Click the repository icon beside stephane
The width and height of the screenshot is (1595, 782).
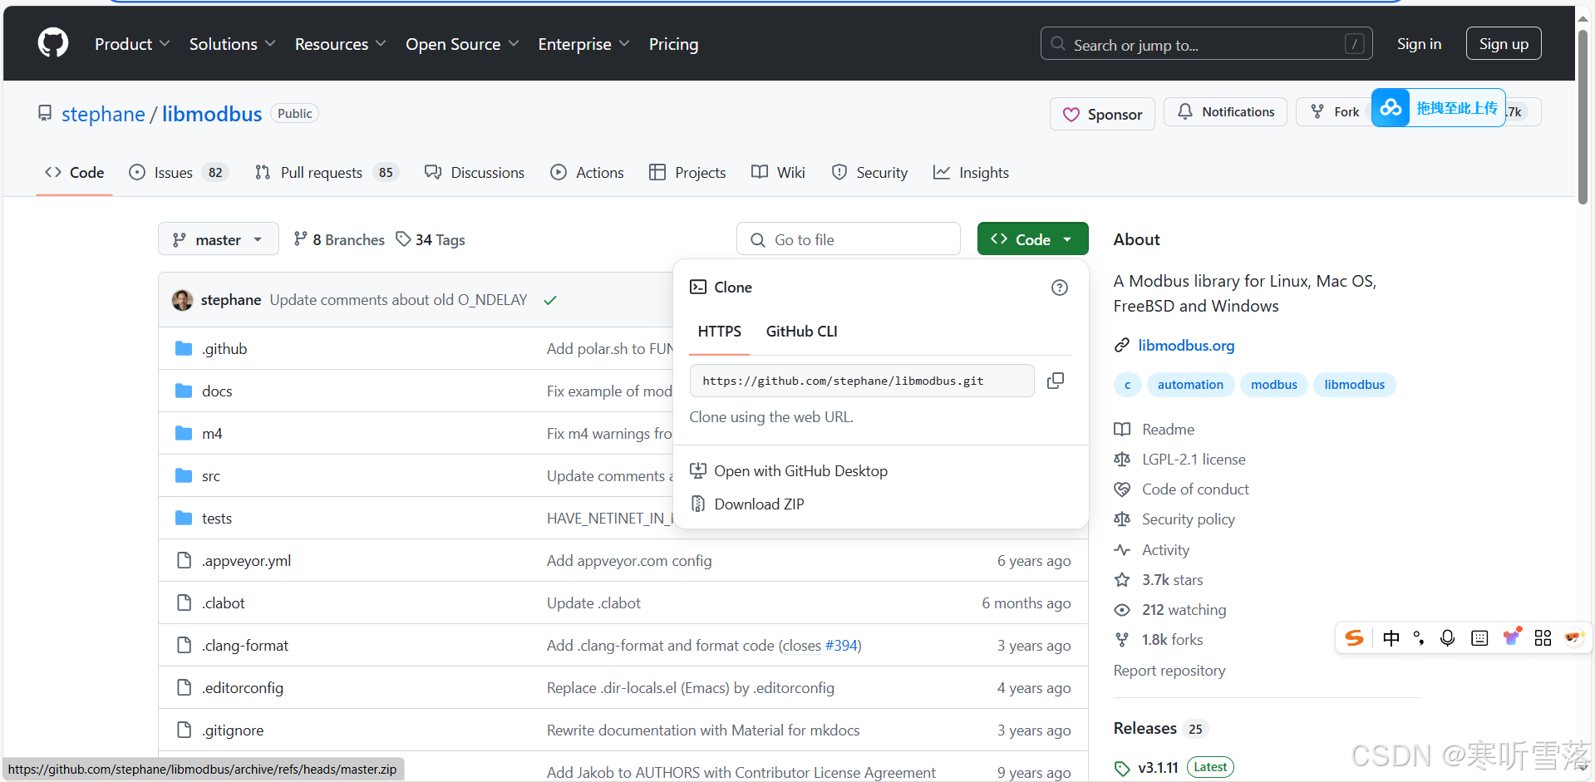pos(45,113)
